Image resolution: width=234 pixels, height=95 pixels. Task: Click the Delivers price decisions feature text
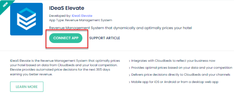coord(181,75)
